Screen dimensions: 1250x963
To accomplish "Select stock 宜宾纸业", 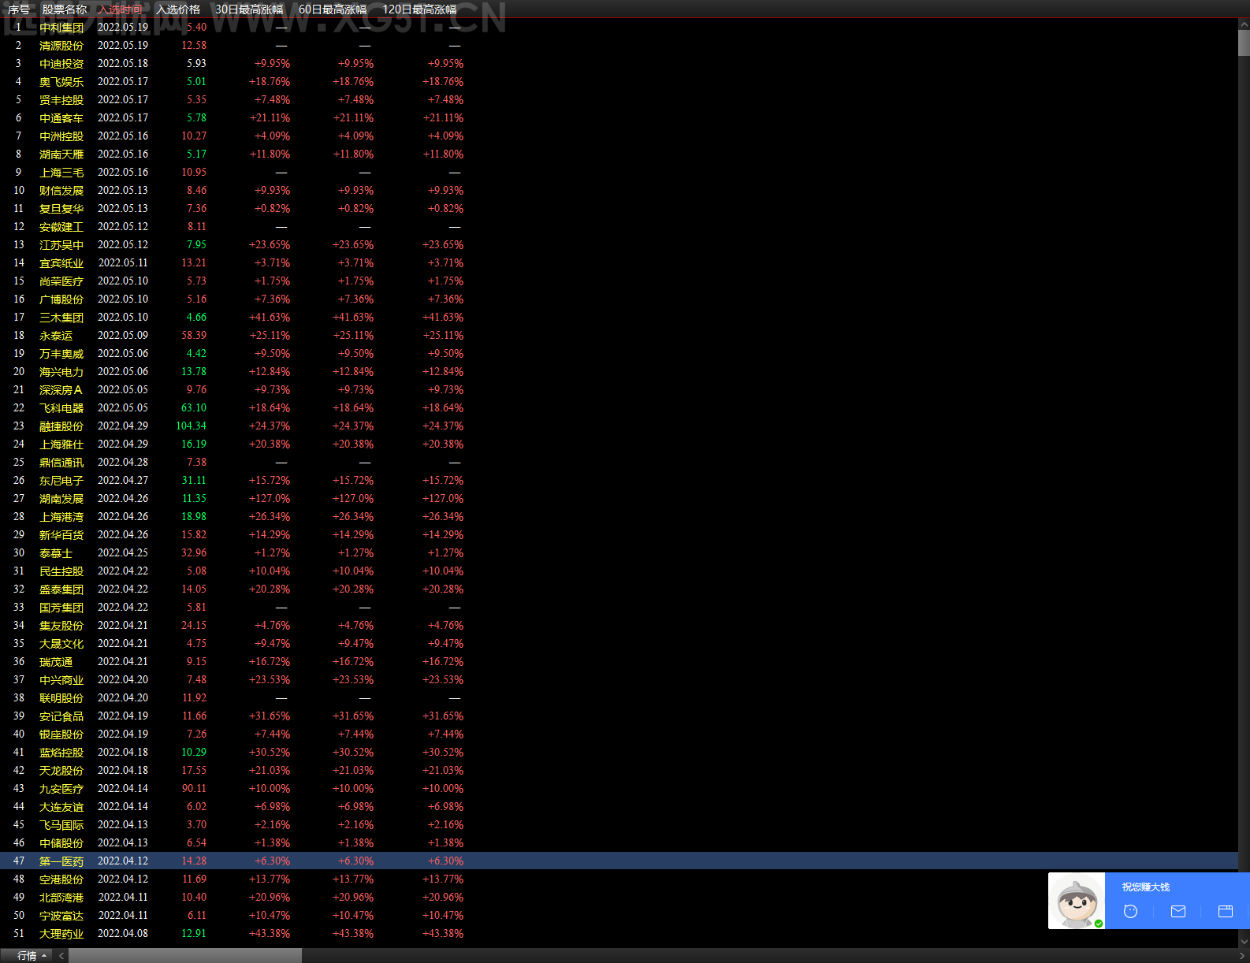I will pyautogui.click(x=61, y=263).
